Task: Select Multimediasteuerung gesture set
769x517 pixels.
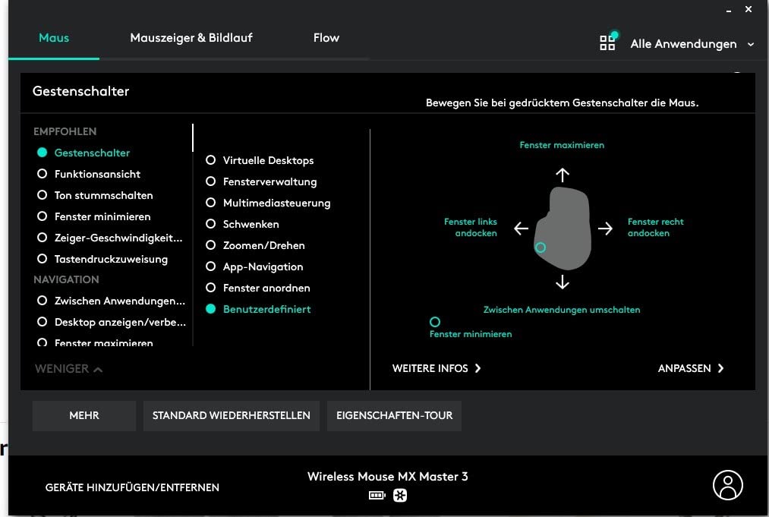Action: 268,203
